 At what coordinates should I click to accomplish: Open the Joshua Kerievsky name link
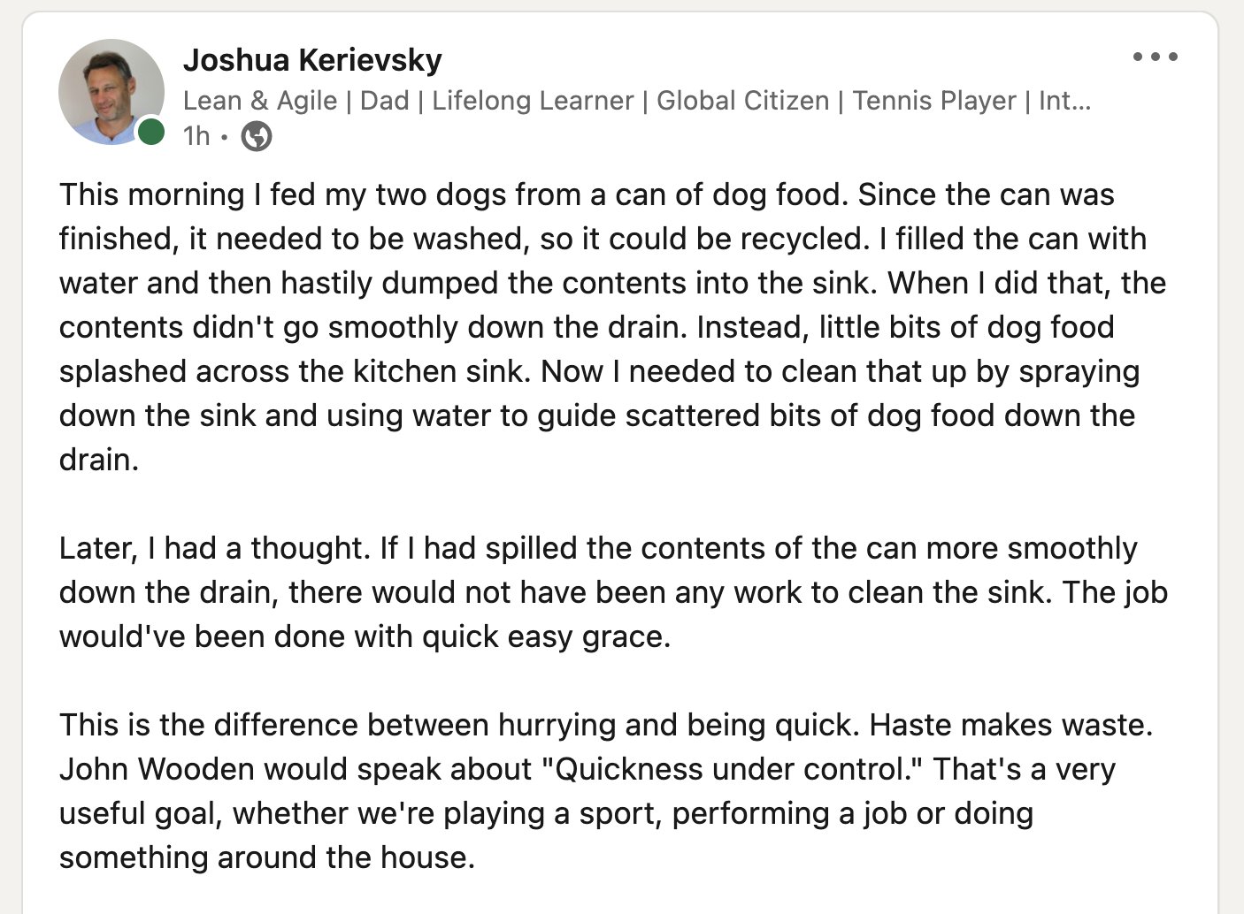312,60
